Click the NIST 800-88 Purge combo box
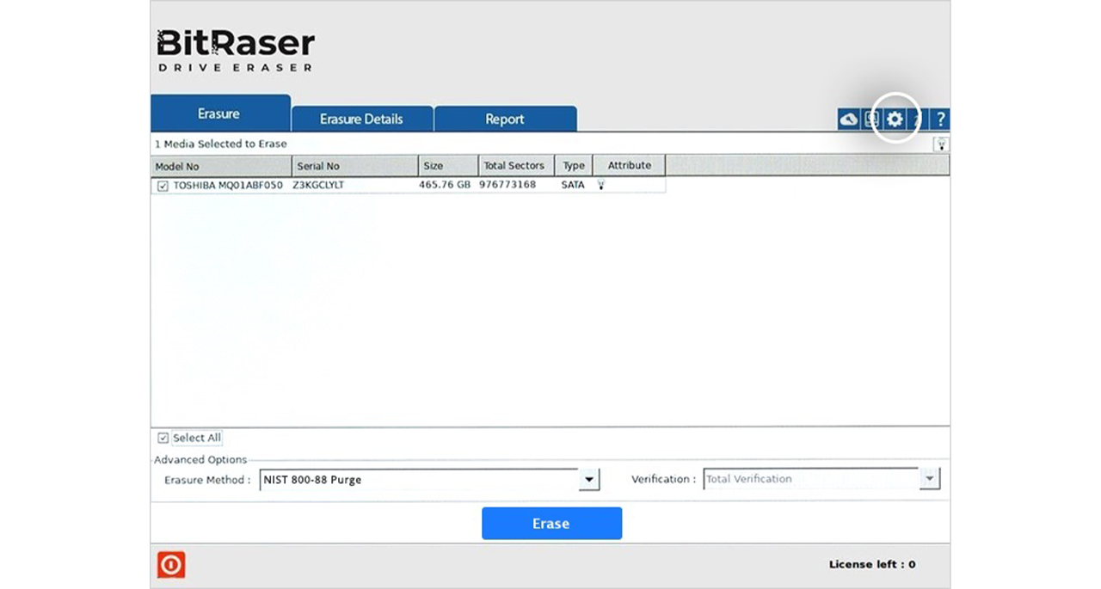 click(x=418, y=480)
